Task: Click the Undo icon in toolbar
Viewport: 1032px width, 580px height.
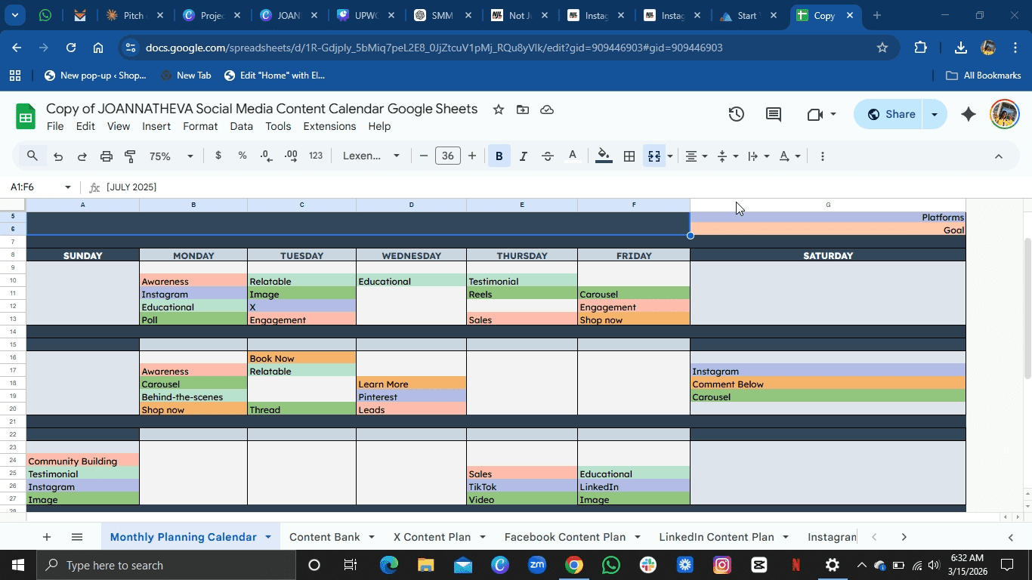Action: [x=57, y=156]
